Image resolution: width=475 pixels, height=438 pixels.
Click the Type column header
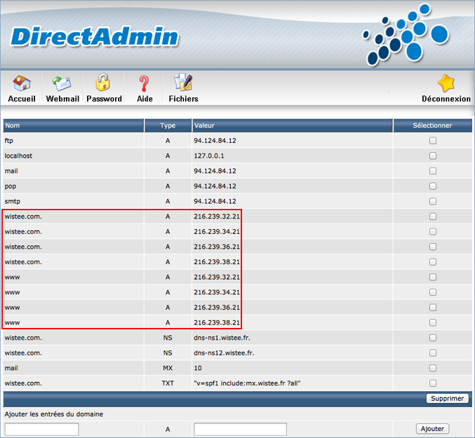[168, 125]
